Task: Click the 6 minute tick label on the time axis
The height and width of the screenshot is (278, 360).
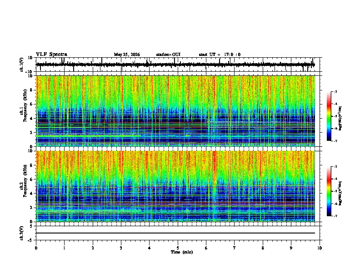Action: 206,248
